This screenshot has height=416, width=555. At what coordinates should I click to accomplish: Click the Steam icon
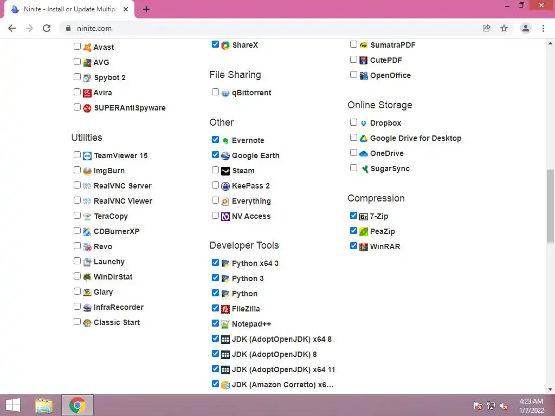(x=225, y=171)
